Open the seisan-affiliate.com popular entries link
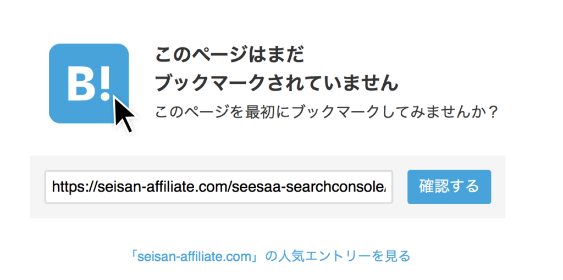This screenshot has width=563, height=280. pos(271,256)
